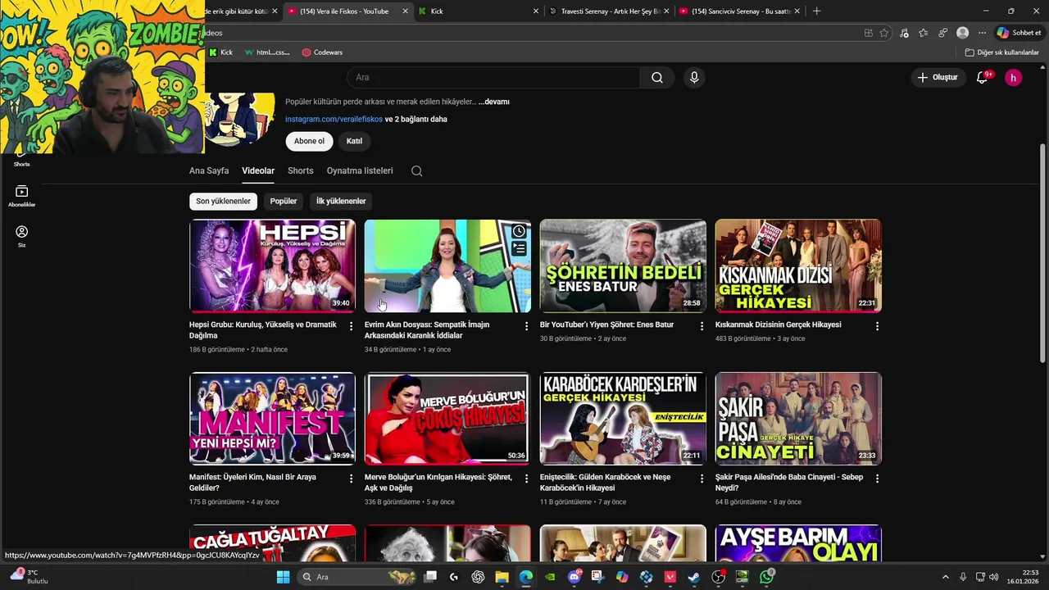Expand the channel description with ...devamı
The width and height of the screenshot is (1049, 590).
click(x=494, y=102)
